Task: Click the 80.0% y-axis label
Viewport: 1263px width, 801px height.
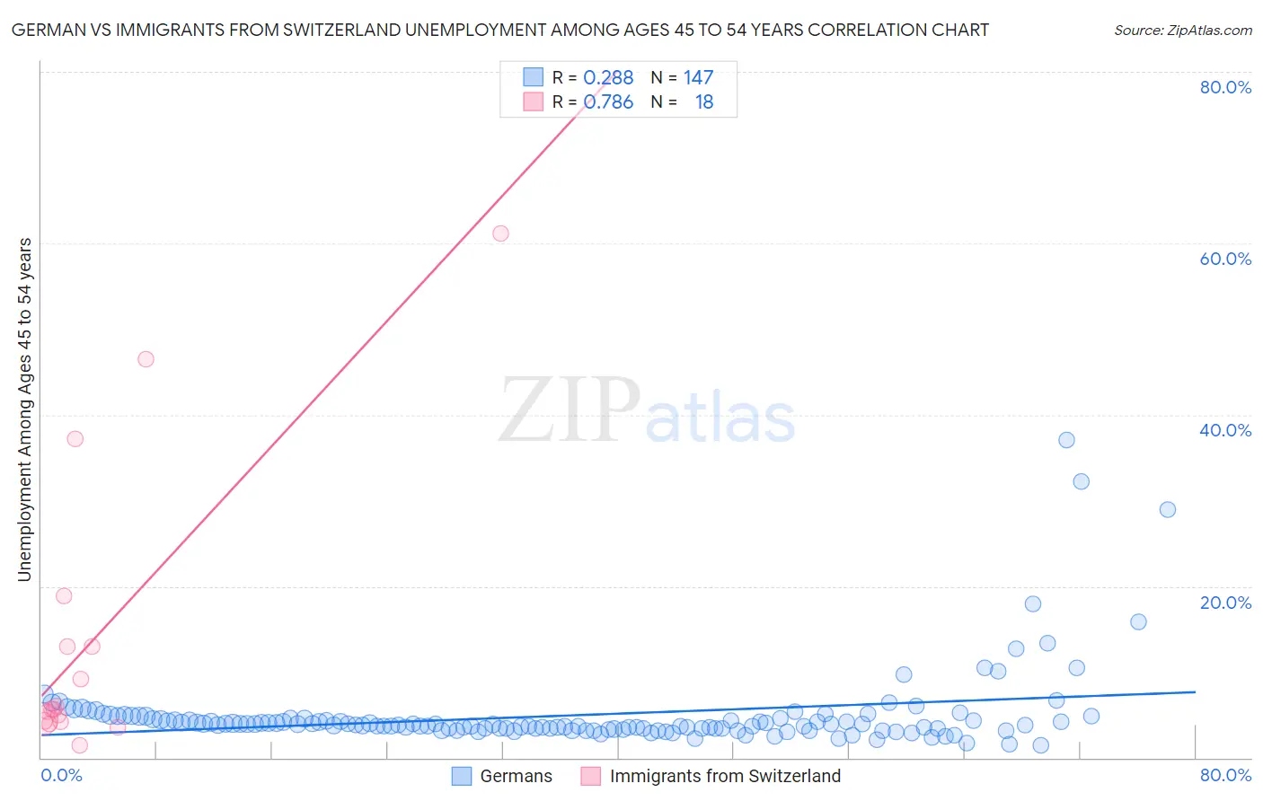Action: [x=1225, y=87]
